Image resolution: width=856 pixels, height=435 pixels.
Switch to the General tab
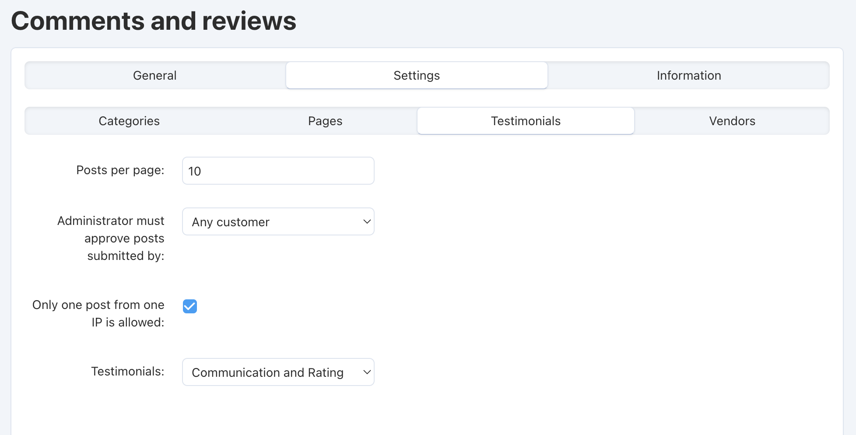155,75
